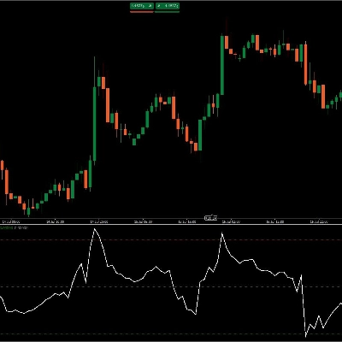The height and width of the screenshot is (342, 342).
Task: Click the Buy price button at top
Action: [168, 6]
